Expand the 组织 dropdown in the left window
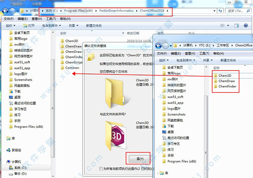The height and width of the screenshot is (178, 253). (10, 26)
